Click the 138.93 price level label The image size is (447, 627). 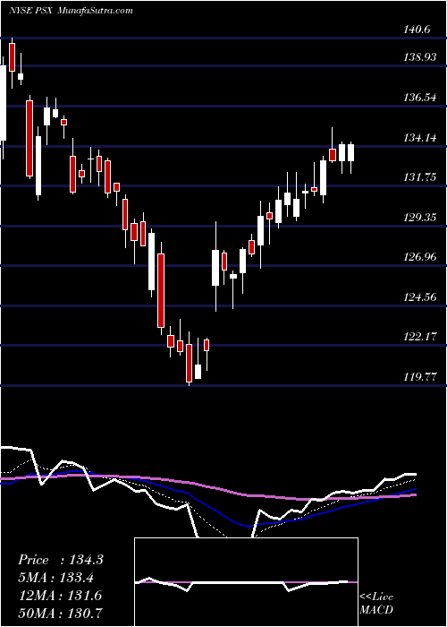tap(420, 57)
